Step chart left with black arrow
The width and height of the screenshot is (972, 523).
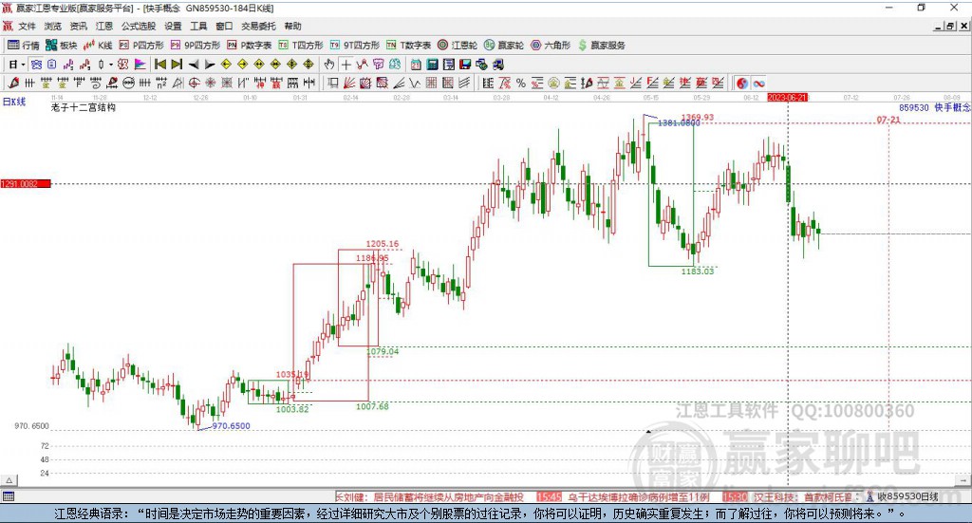(x=194, y=64)
